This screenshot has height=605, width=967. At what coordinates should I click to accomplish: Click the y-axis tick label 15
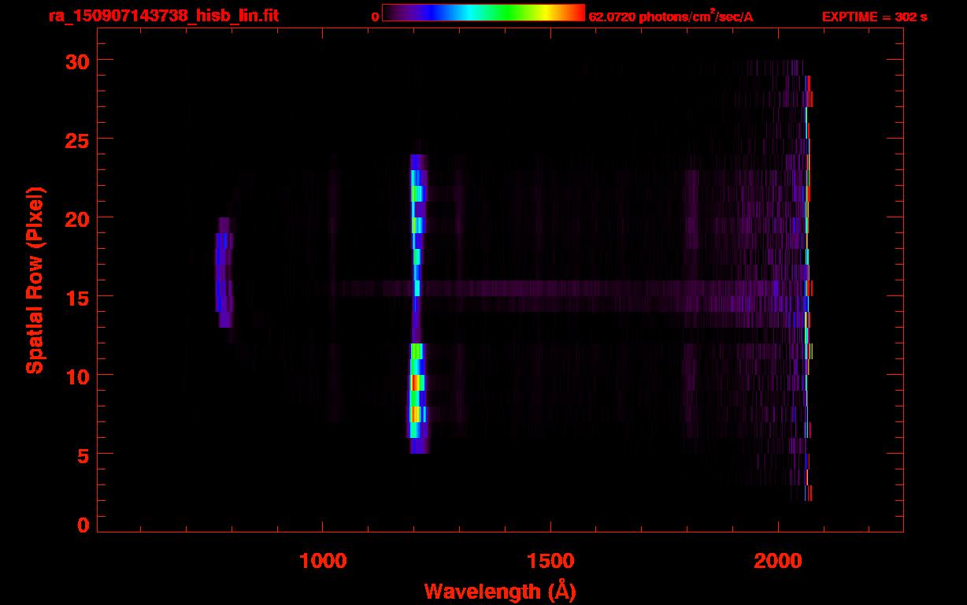76,297
